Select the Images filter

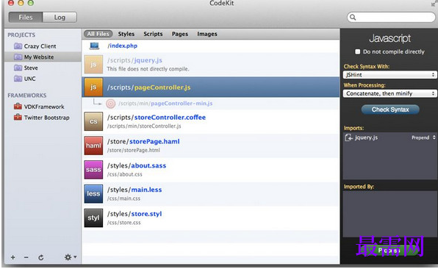pyautogui.click(x=207, y=34)
